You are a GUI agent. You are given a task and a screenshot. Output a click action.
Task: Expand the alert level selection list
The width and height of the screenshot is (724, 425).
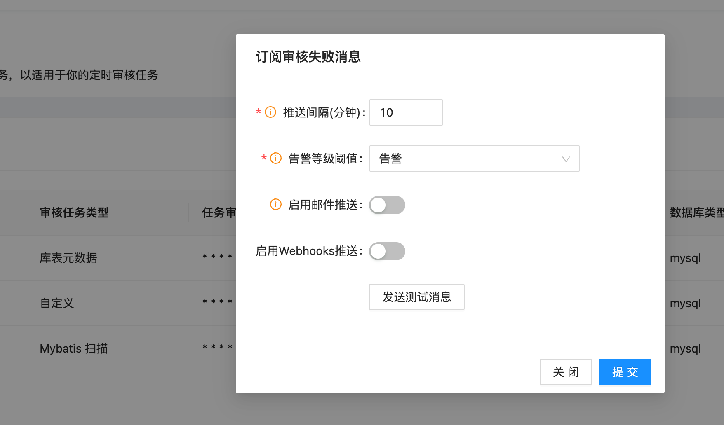474,159
